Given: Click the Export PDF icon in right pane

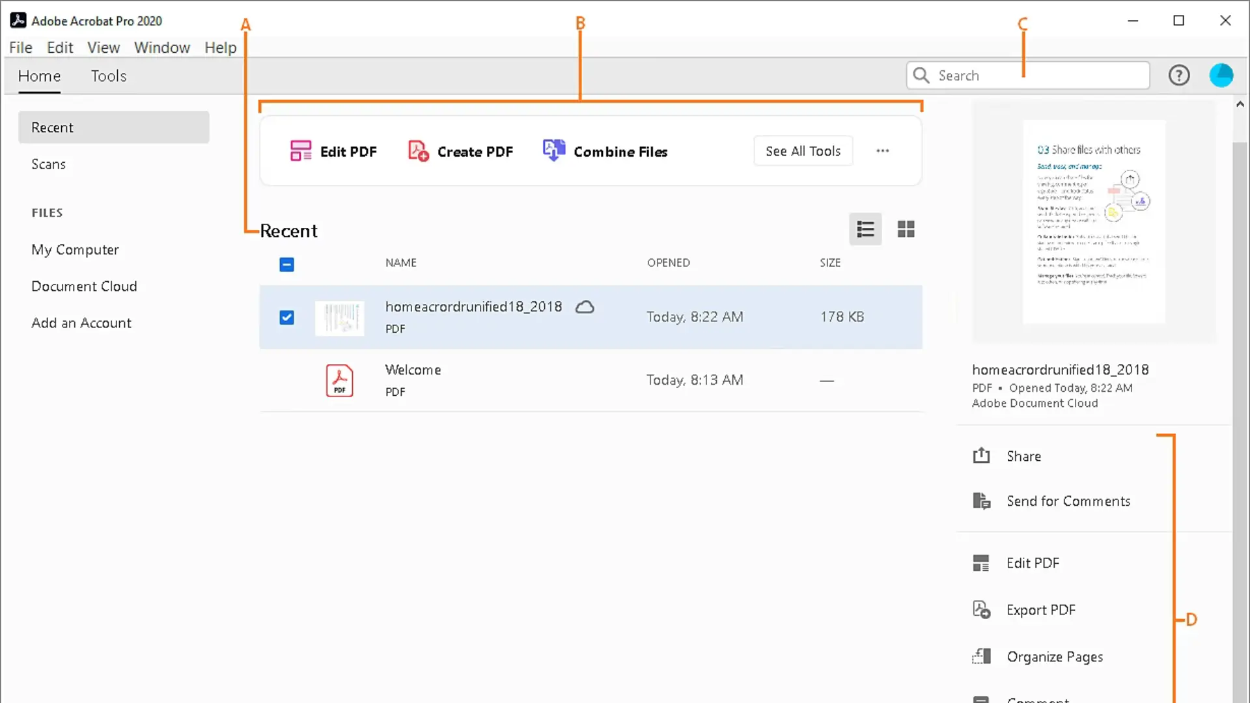Looking at the screenshot, I should point(981,610).
